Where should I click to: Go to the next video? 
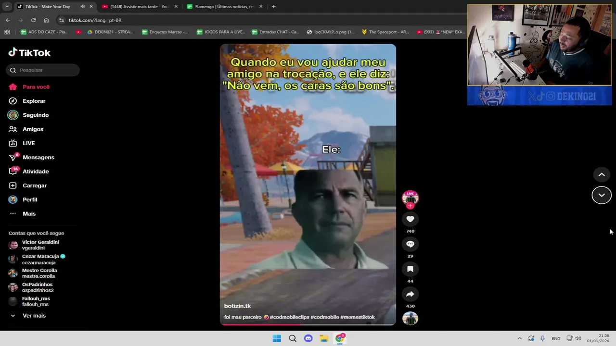pyautogui.click(x=602, y=195)
